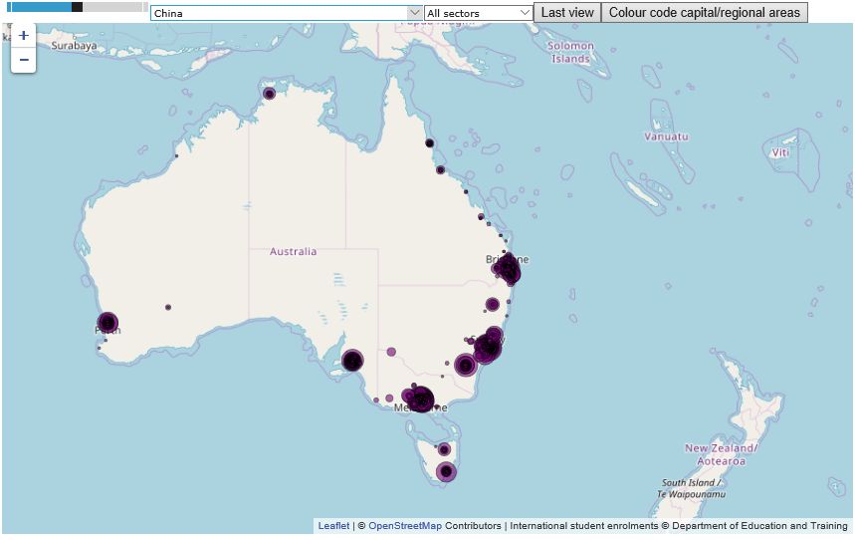
Task: Open the Leaflet attribution link
Action: pos(333,526)
